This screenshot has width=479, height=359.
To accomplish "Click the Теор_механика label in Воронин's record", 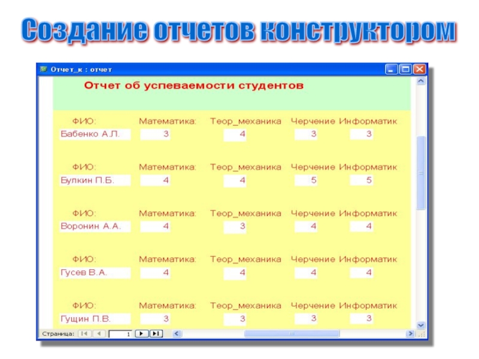I will (x=245, y=214).
